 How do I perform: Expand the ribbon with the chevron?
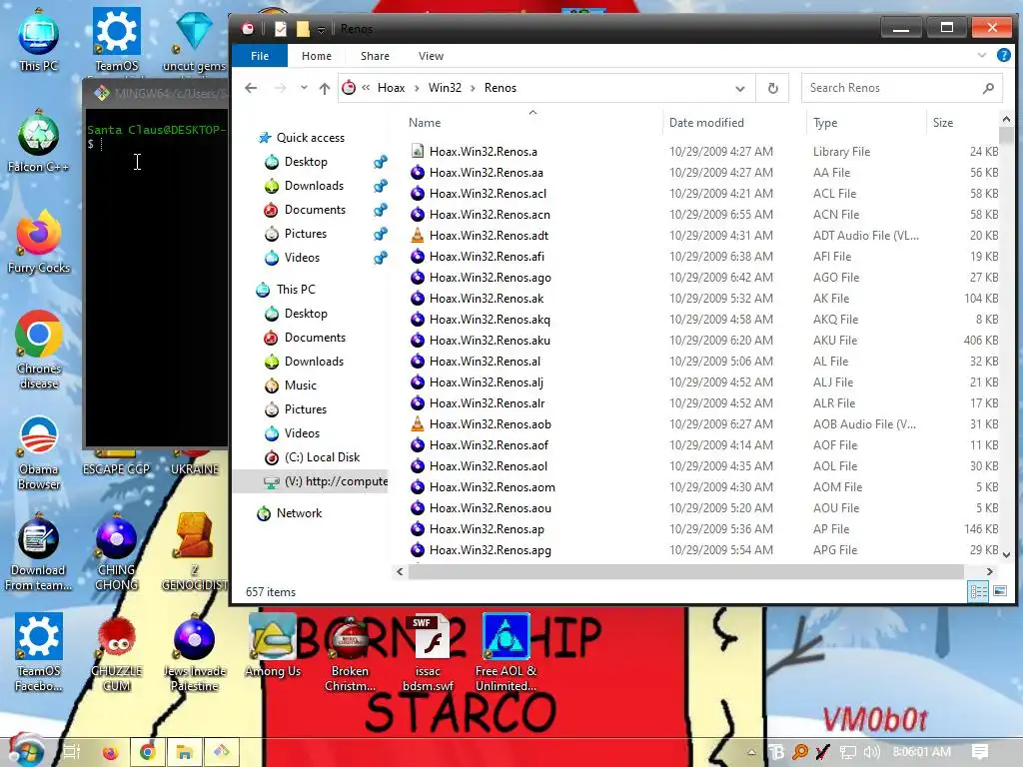click(x=982, y=56)
